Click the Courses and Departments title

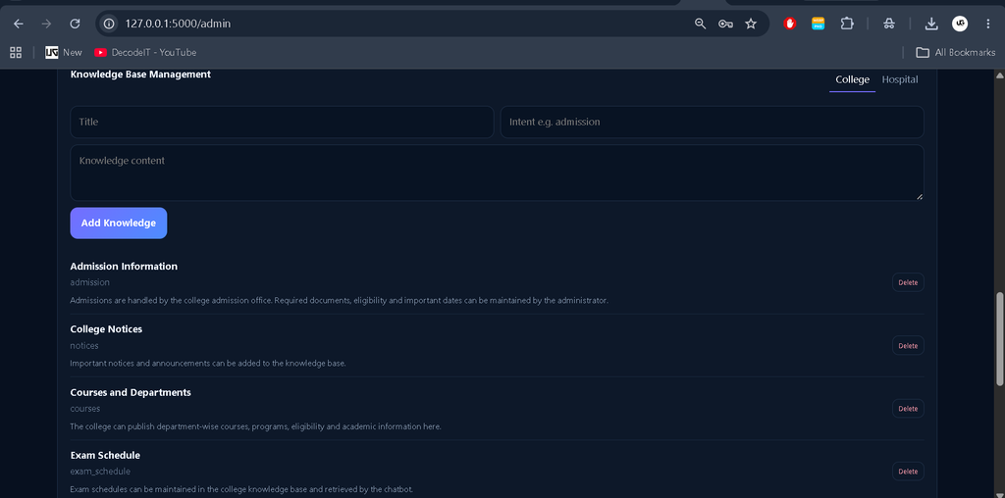point(131,392)
